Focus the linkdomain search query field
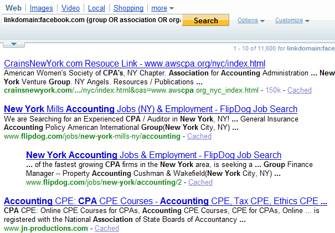 pos(92,19)
